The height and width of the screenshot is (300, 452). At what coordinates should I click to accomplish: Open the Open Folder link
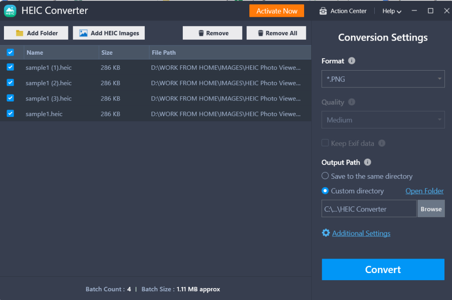[425, 191]
